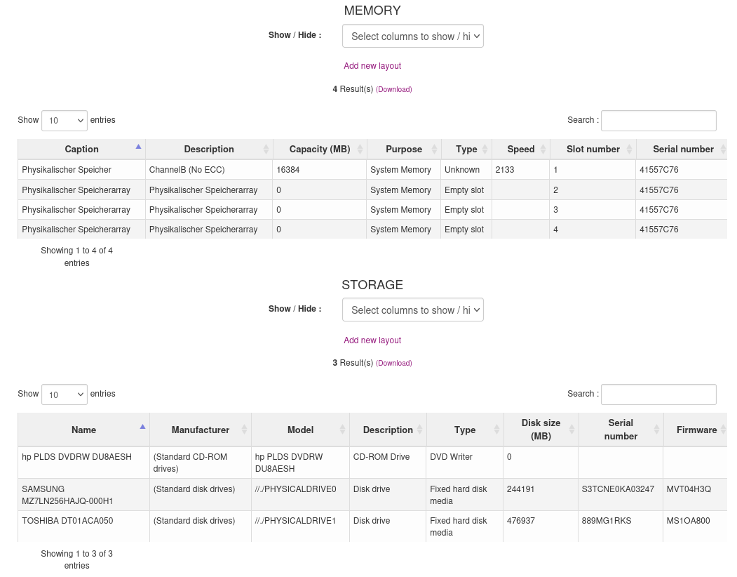Click sort icon beside Capacity (MB) header

(x=360, y=150)
